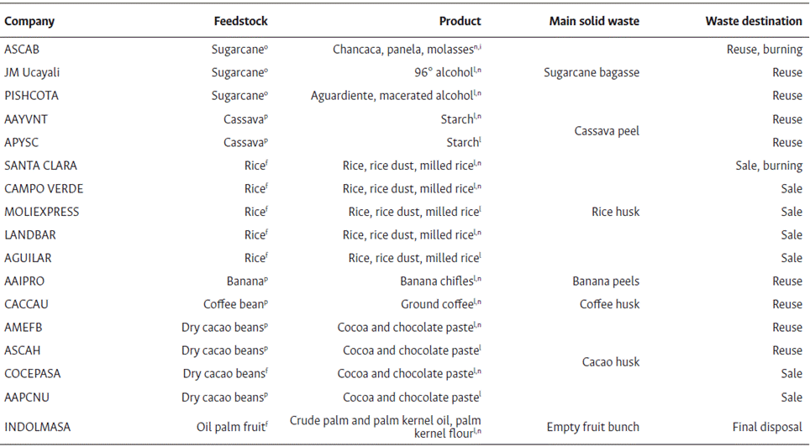Click the Coffee husk waste cell
810x447 pixels.
[x=609, y=304]
